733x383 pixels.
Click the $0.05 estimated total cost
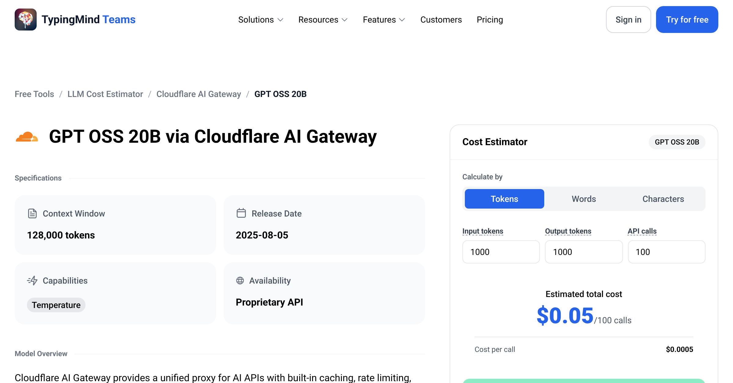pyautogui.click(x=565, y=316)
